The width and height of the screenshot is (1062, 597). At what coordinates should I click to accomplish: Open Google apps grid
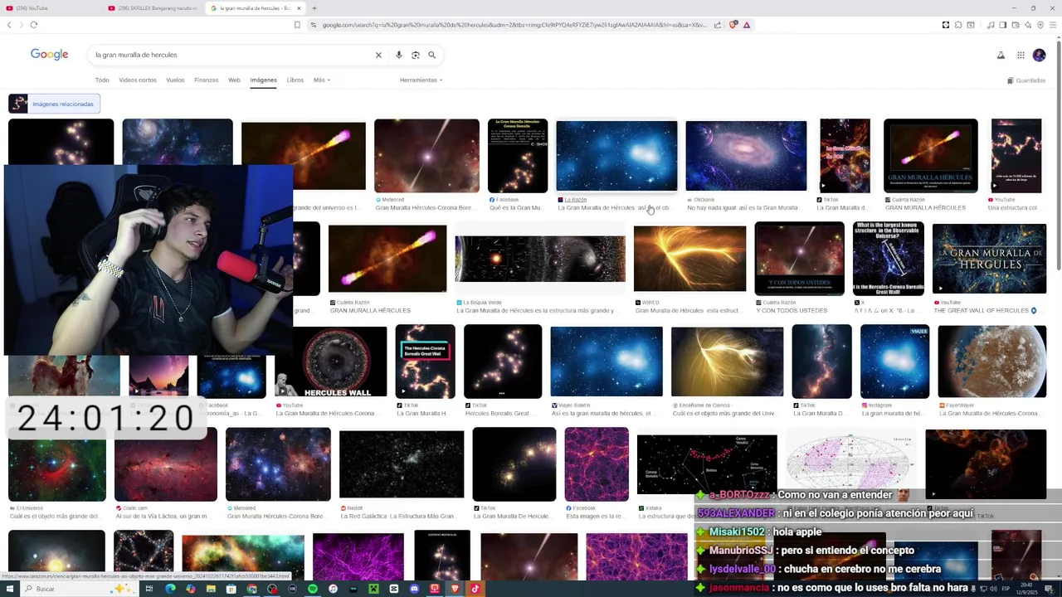coord(1021,56)
